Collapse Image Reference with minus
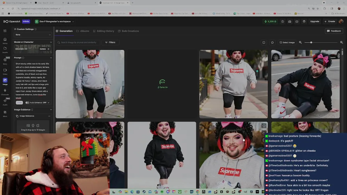The width and height of the screenshot is (347, 195). [x=49, y=116]
